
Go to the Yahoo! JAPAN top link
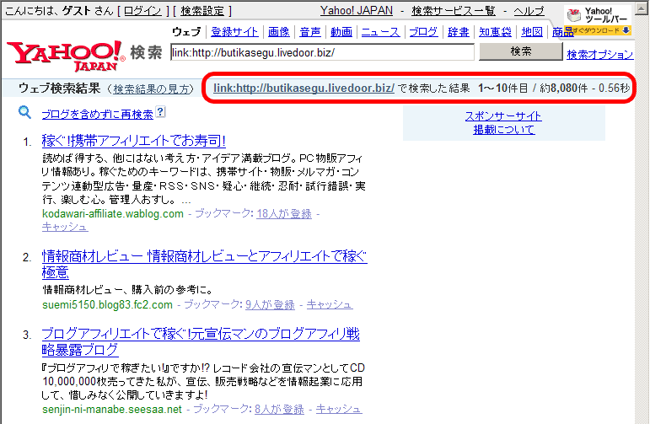coord(357,11)
